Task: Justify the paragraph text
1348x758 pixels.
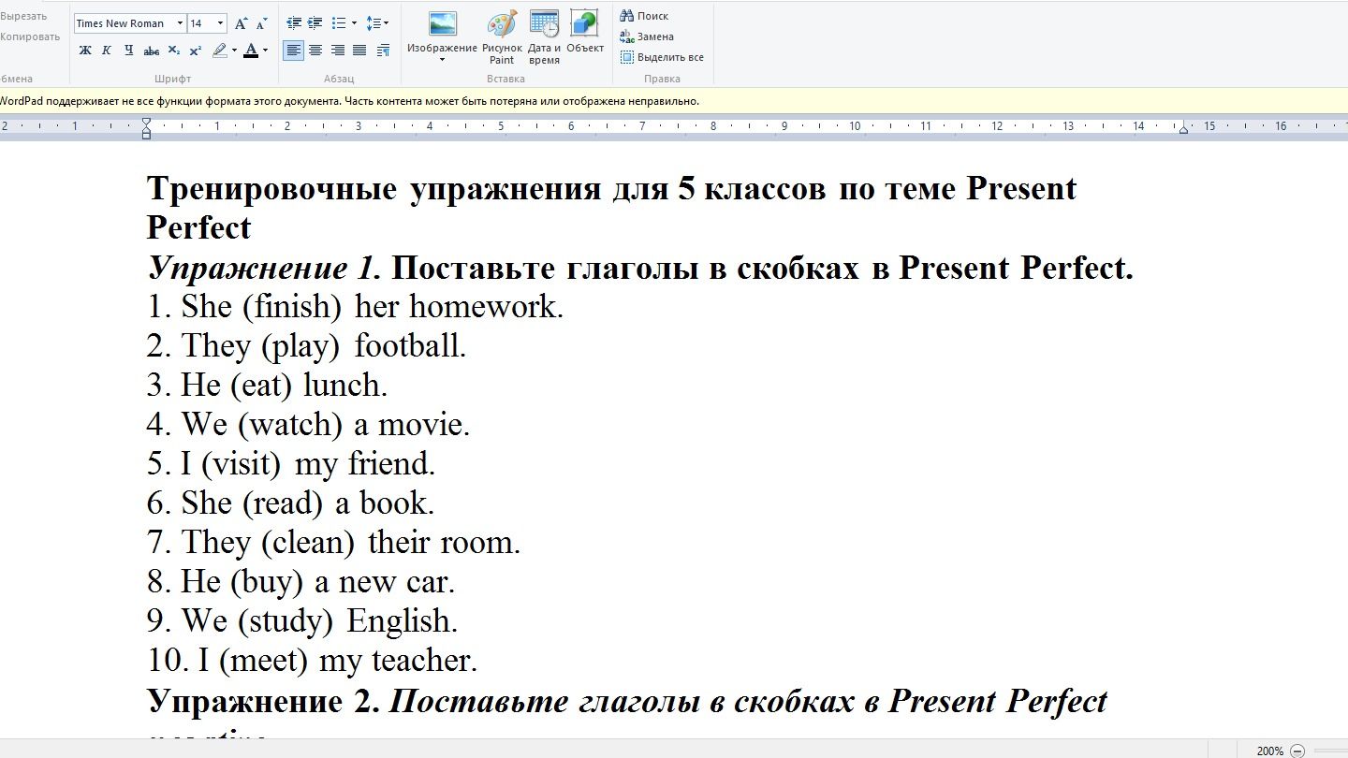Action: click(359, 51)
